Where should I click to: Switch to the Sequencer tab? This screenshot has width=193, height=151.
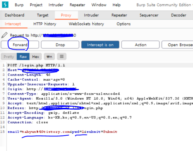[149, 15]
